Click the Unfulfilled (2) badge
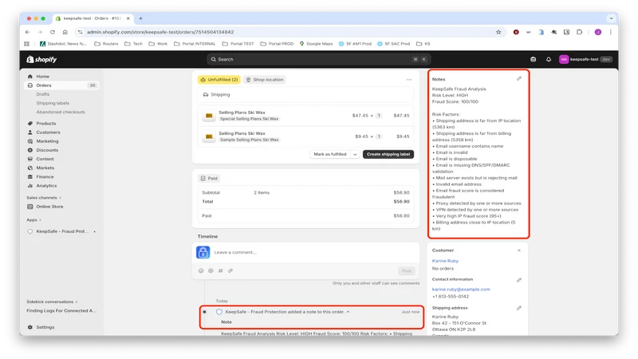This screenshot has height=359, width=638. click(219, 80)
